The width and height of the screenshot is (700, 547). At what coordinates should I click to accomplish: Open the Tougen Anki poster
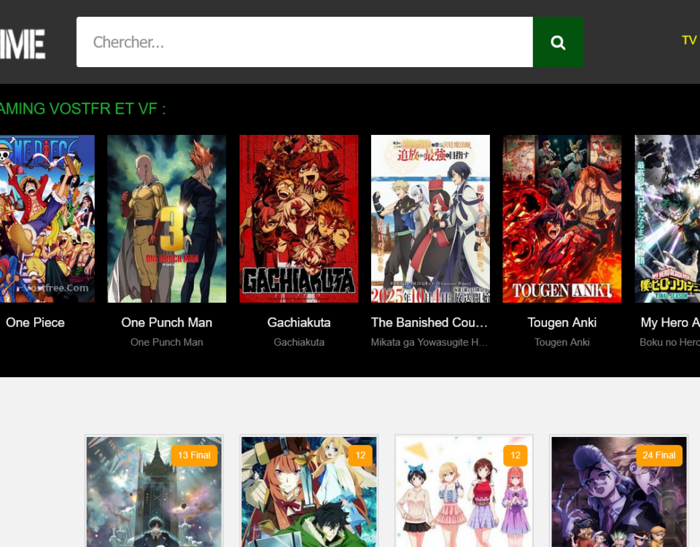(x=562, y=218)
